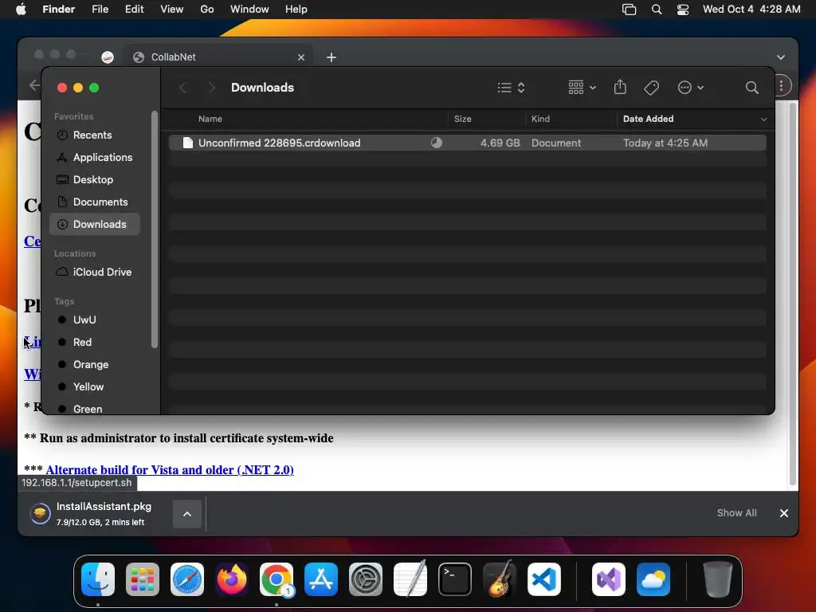Open the group-by dropdown in Finder toolbar
The height and width of the screenshot is (612, 816).
(582, 88)
